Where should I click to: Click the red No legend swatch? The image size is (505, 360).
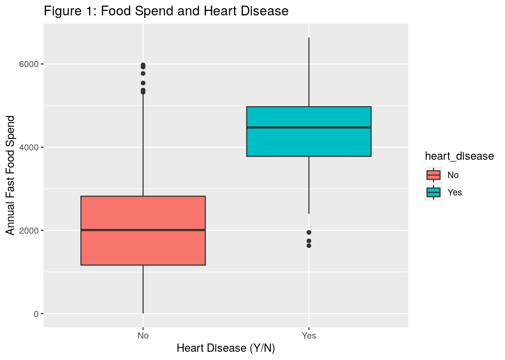click(433, 175)
